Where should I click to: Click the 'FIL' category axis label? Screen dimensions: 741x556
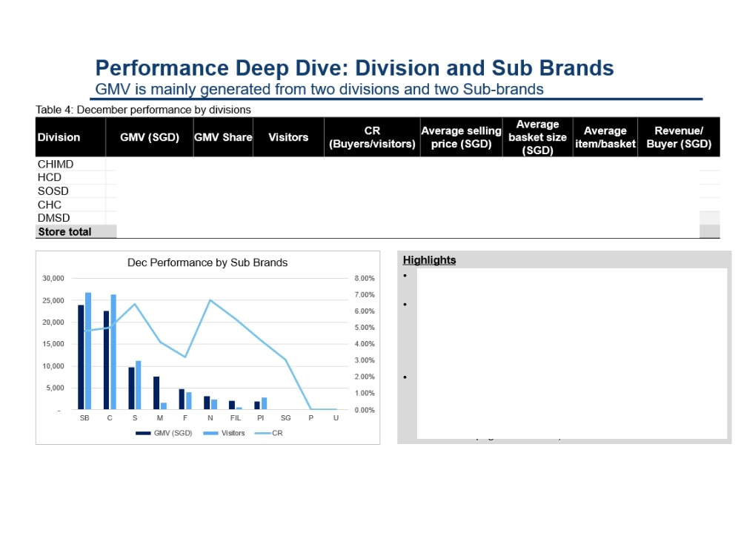pyautogui.click(x=236, y=418)
